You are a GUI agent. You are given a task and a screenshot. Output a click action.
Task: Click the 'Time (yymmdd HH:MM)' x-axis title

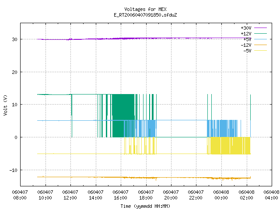click(x=145, y=206)
